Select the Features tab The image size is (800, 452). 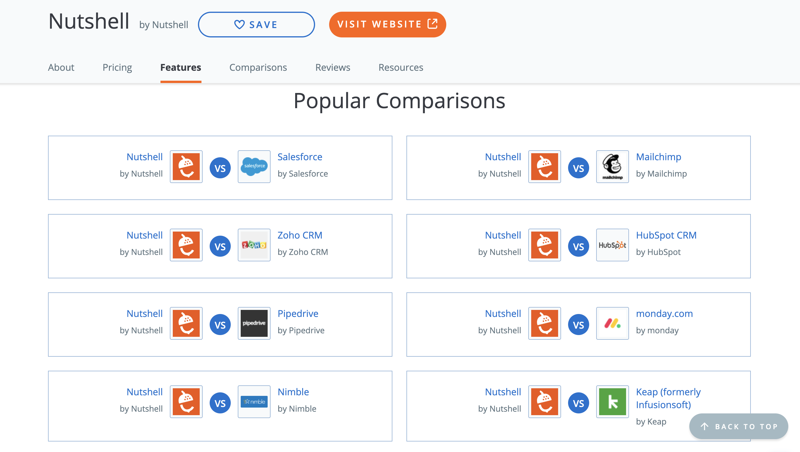181,67
